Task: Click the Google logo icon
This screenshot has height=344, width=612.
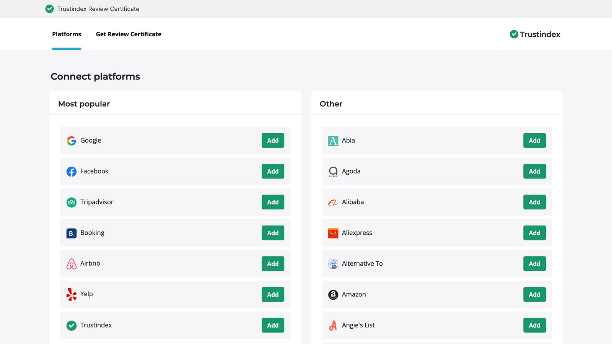Action: (72, 141)
